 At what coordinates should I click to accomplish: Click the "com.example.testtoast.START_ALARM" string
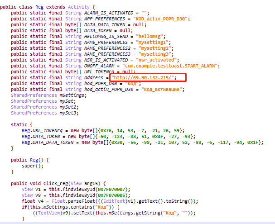click(x=170, y=66)
